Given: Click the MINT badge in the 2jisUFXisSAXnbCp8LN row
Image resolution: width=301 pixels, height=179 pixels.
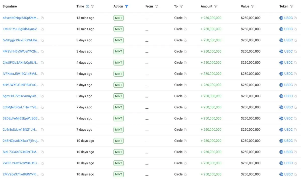Looking at the screenshot, I should [x=118, y=63].
